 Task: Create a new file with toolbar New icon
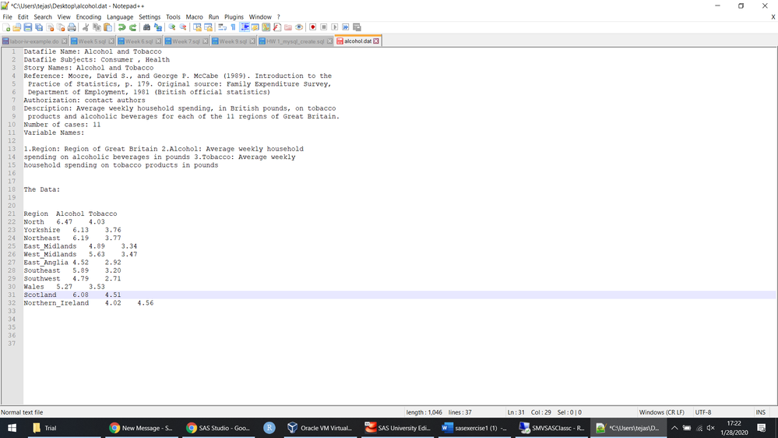point(6,27)
